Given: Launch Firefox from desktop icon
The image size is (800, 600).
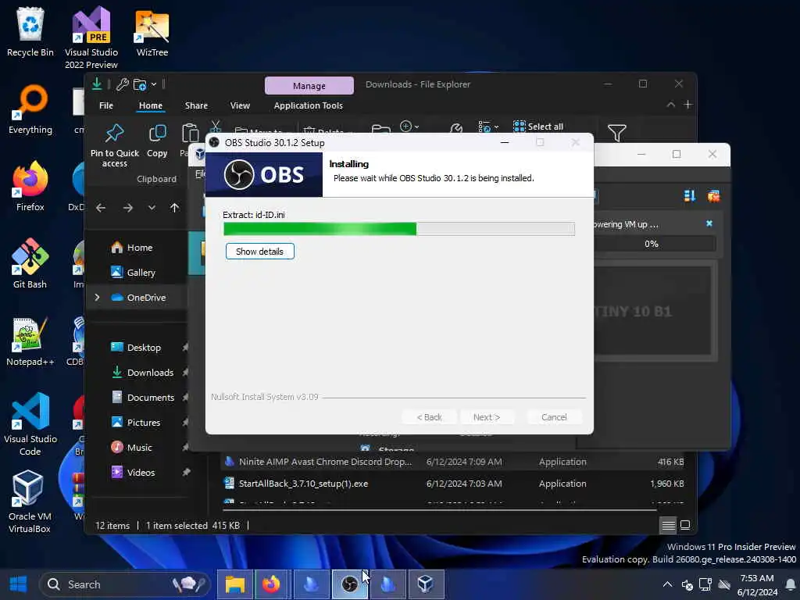Looking at the screenshot, I should coord(30,187).
